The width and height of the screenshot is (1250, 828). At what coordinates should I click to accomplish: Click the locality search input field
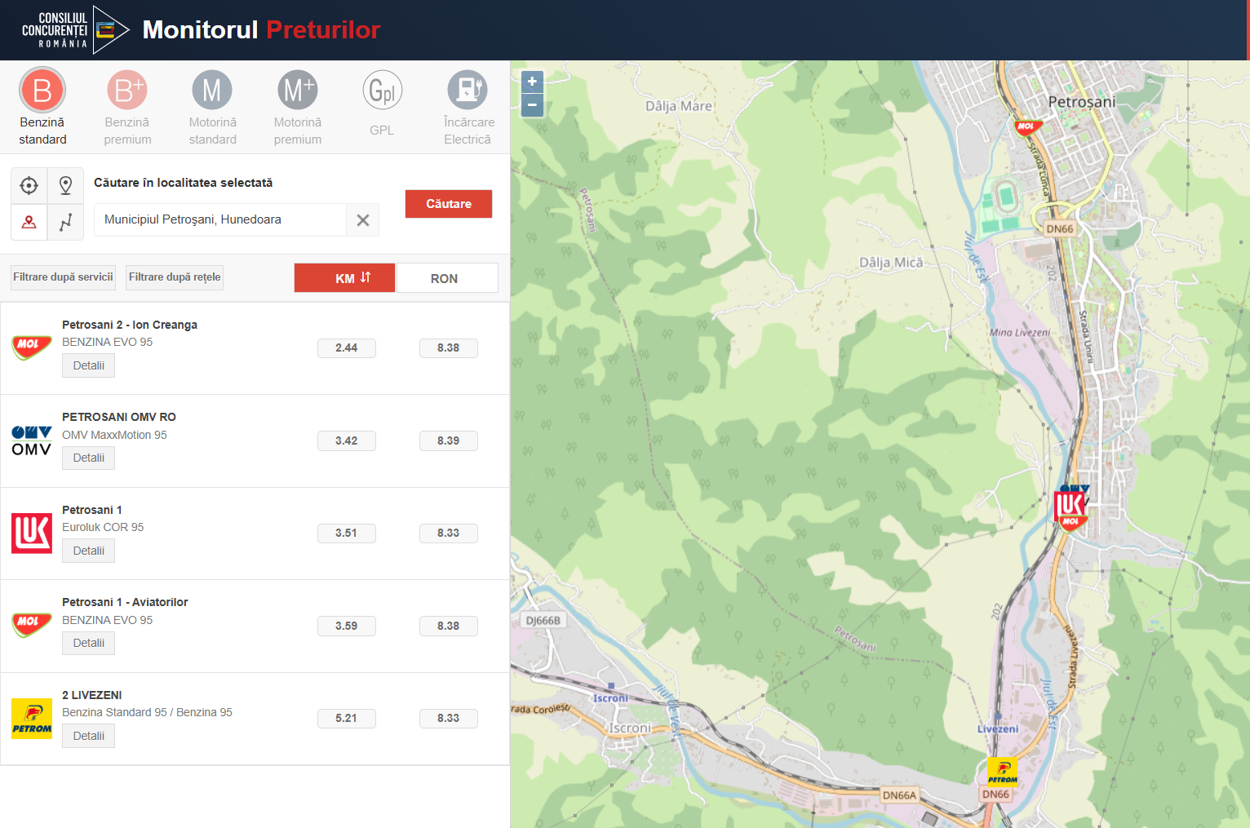(x=220, y=220)
